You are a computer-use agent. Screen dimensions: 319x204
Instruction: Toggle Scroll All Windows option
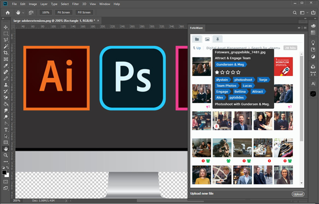[31, 13]
